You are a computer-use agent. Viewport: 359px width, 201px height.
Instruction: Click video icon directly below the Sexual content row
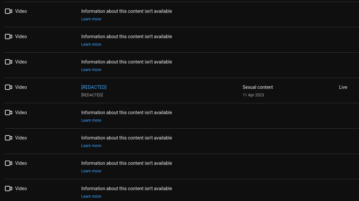9,113
